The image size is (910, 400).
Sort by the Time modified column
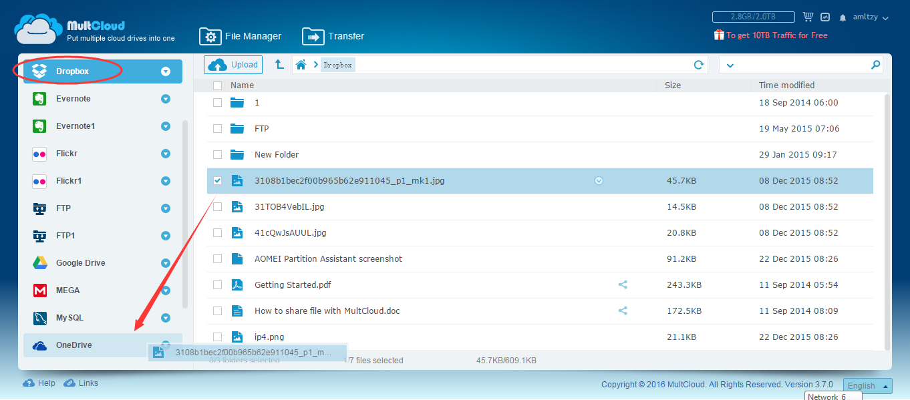point(786,85)
